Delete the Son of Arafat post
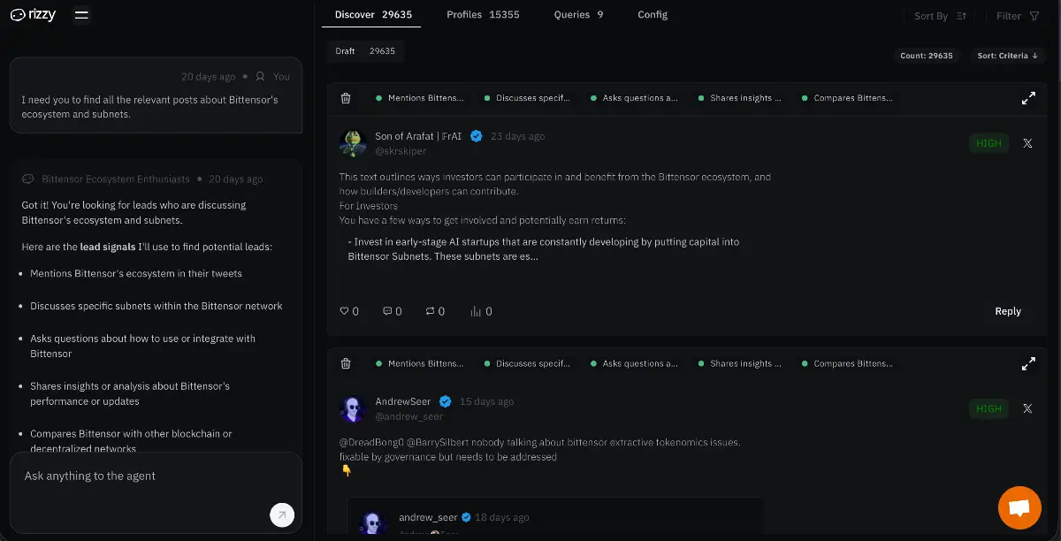 click(x=346, y=98)
